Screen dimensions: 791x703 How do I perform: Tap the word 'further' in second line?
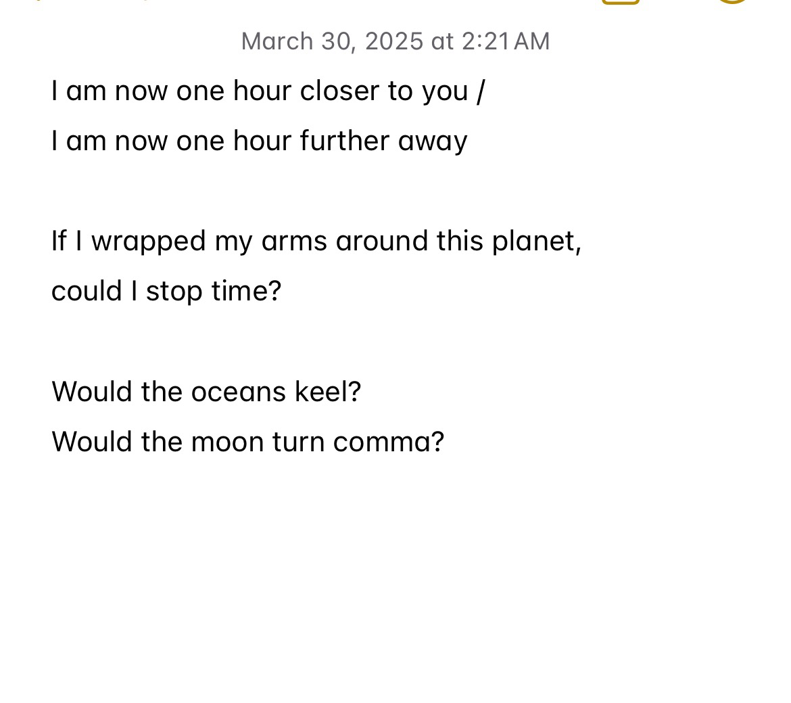tap(345, 141)
